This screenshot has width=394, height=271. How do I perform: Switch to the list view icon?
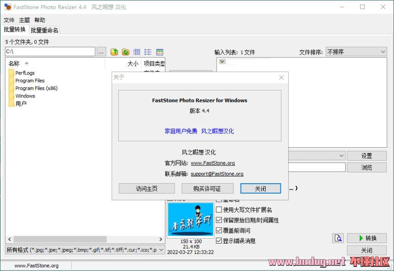pyautogui.click(x=148, y=52)
